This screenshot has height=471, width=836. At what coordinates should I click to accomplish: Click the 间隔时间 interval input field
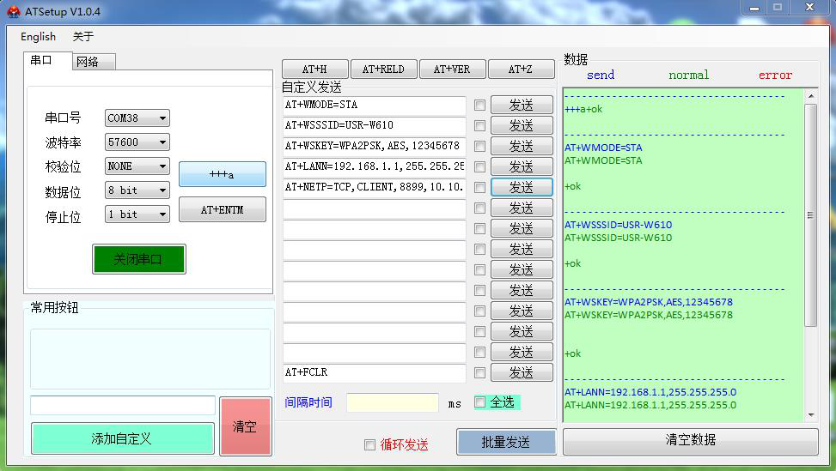point(393,402)
